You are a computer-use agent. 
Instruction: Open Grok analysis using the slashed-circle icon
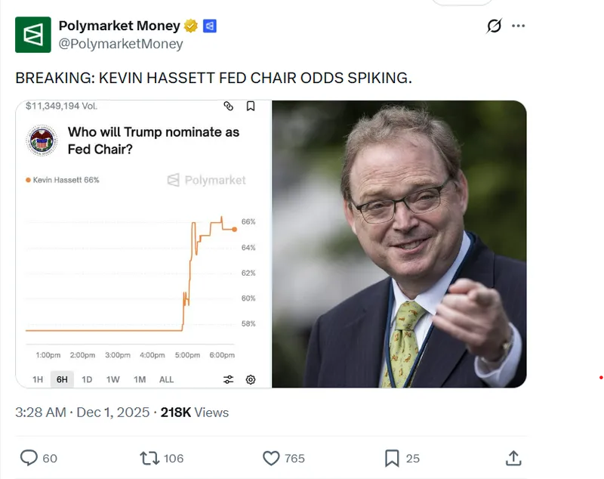494,26
